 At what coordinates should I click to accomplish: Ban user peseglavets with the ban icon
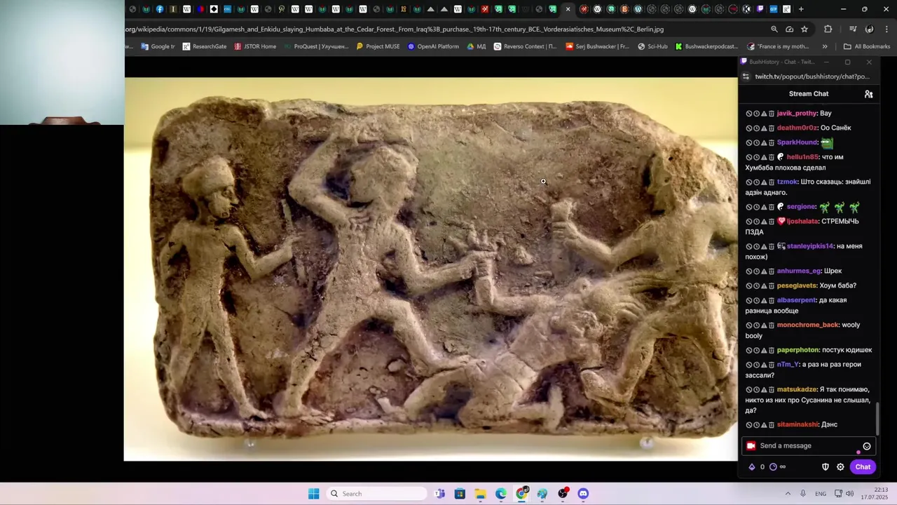click(749, 286)
